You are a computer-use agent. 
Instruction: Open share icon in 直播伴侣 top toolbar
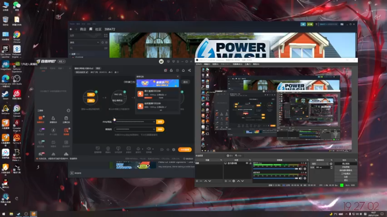coord(189,70)
